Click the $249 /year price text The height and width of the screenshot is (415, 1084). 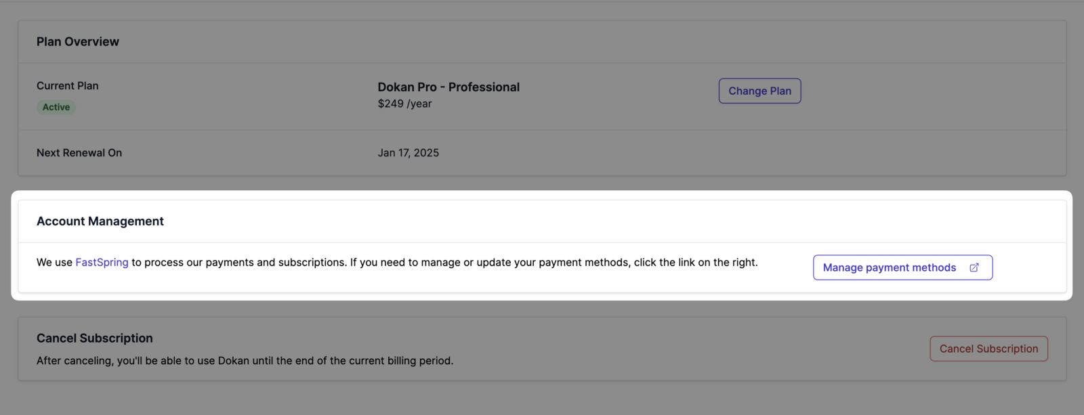tap(404, 104)
